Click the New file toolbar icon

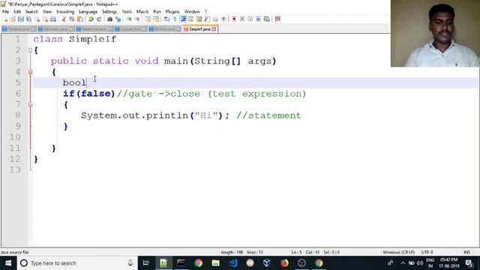[5, 19]
